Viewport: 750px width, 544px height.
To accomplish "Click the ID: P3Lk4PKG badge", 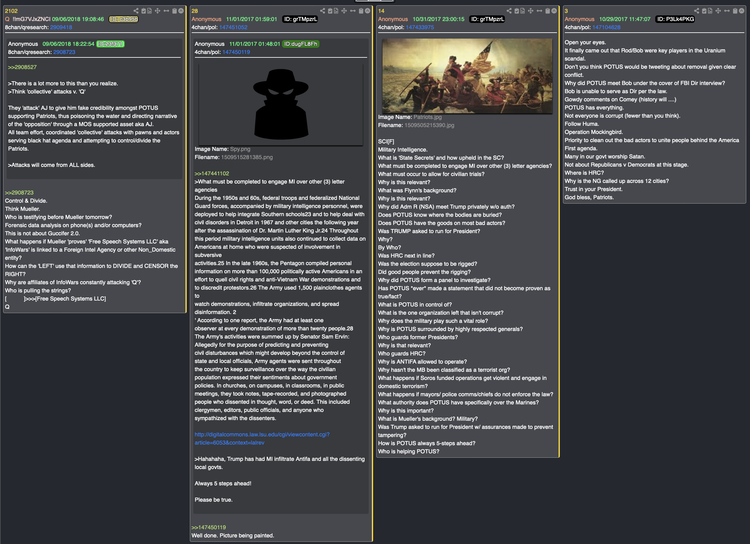I will (x=675, y=19).
